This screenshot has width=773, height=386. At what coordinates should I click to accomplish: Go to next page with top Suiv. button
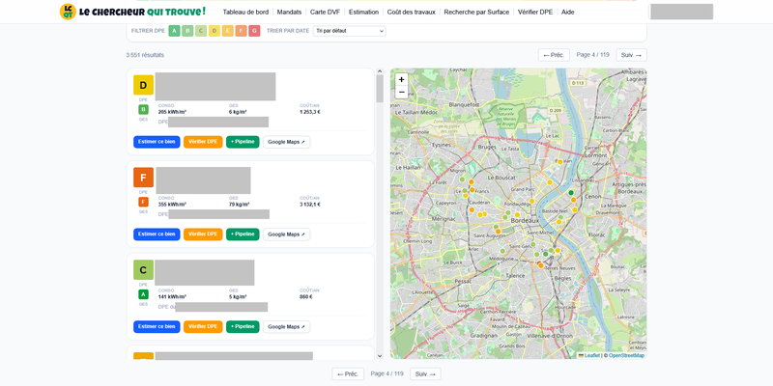(x=631, y=55)
